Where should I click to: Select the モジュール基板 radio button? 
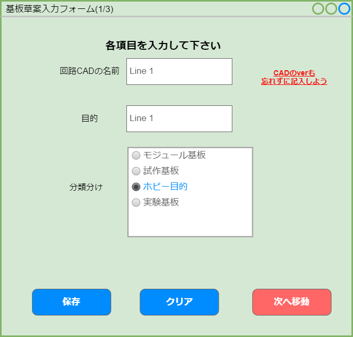[136, 155]
